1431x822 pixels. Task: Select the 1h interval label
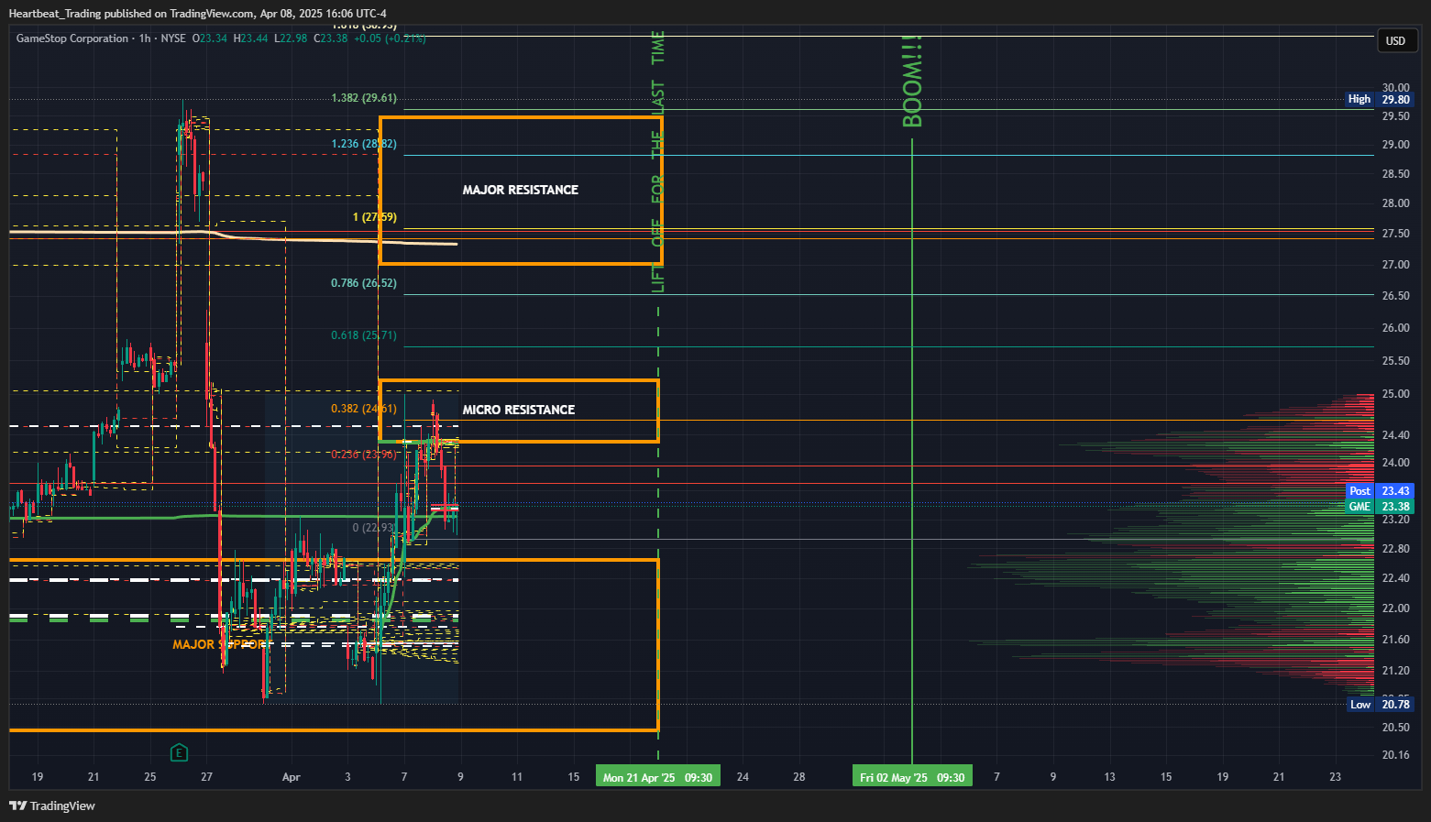[x=145, y=38]
